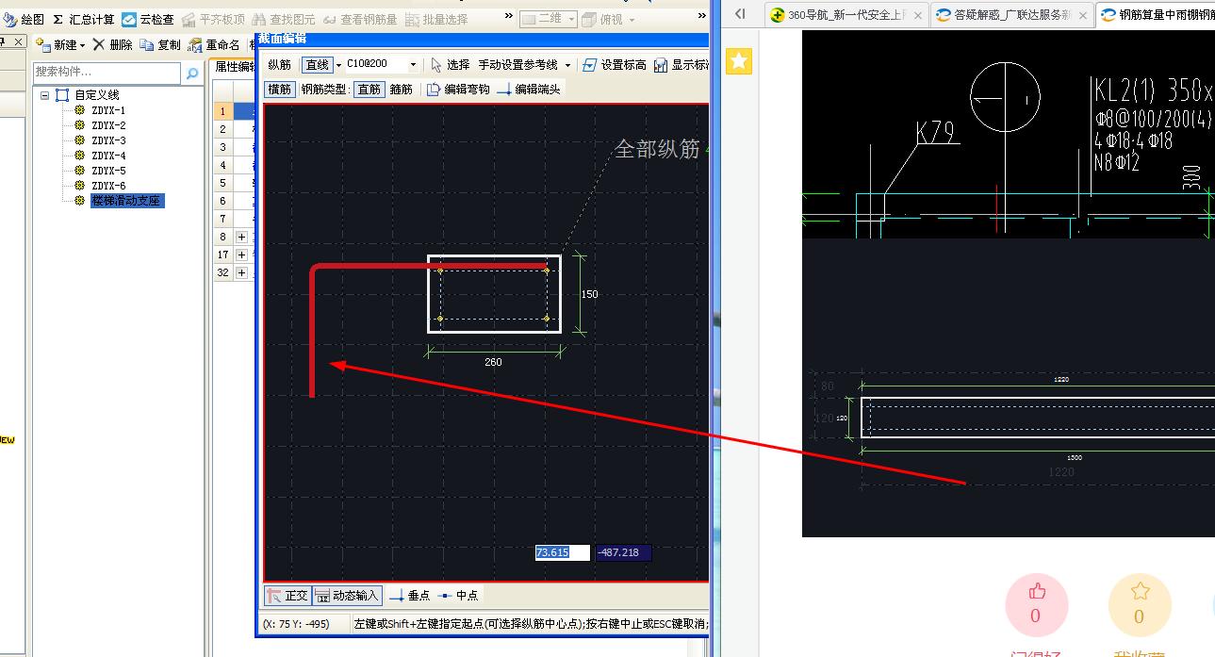Select ZDYX-4 in the component tree

click(x=108, y=156)
